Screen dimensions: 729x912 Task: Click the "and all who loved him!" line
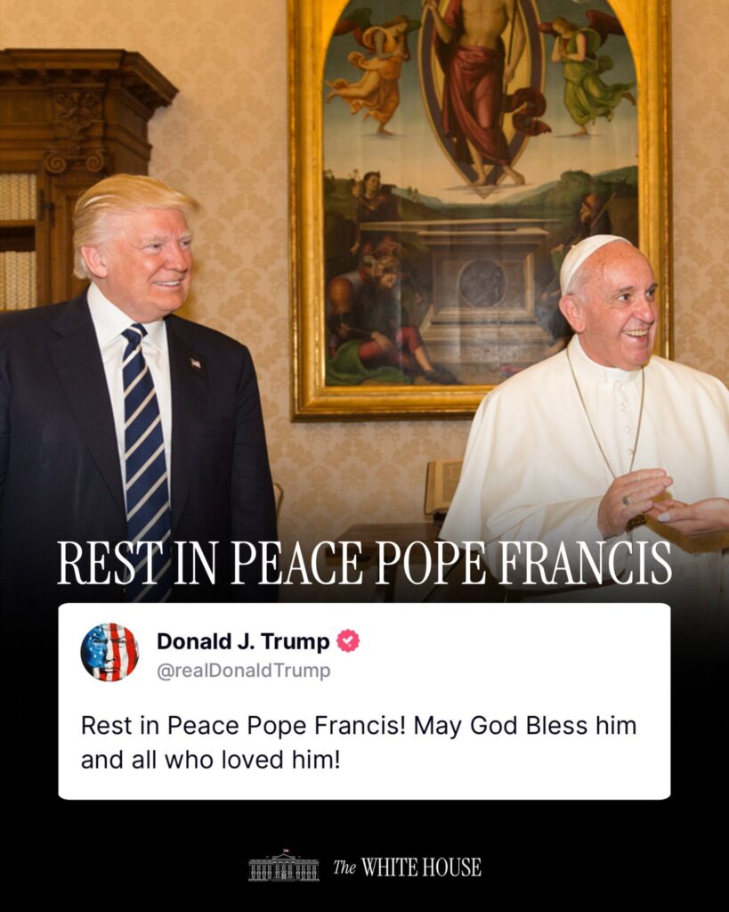coord(210,760)
